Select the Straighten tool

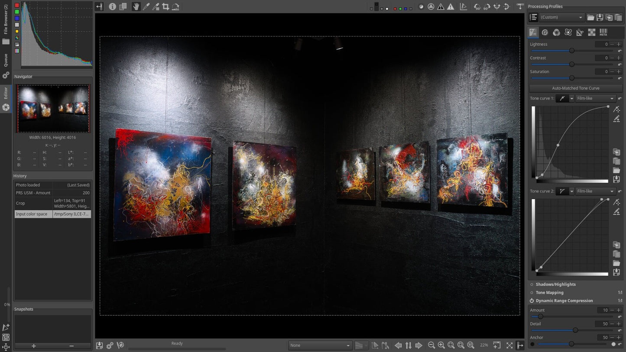point(175,6)
